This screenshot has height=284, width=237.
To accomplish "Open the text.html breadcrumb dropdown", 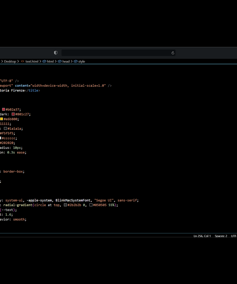I will point(32,61).
